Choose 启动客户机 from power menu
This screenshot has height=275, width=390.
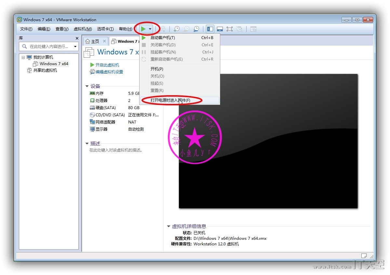point(163,38)
